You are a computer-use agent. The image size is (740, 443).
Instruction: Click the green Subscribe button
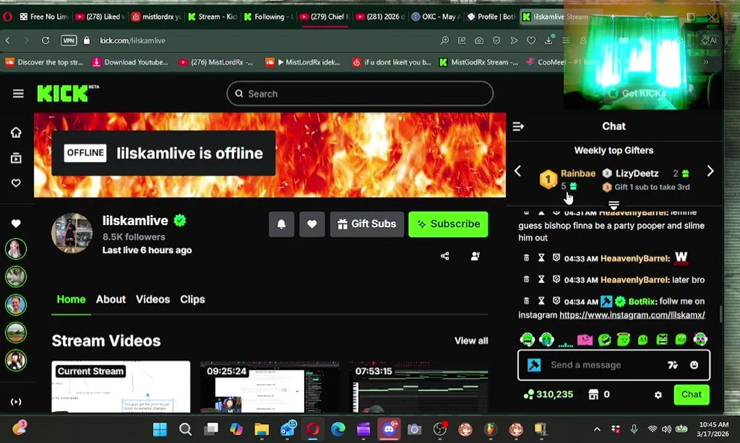pos(449,224)
